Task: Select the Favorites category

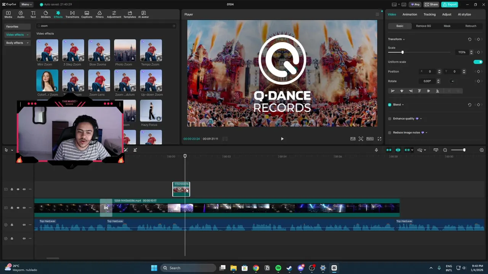Action: [18, 27]
